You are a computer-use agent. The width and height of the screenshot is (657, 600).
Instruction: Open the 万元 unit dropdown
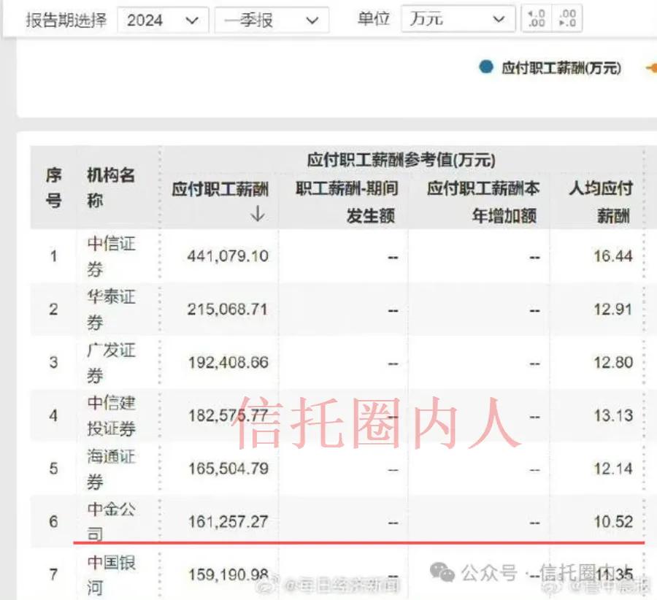pos(458,18)
